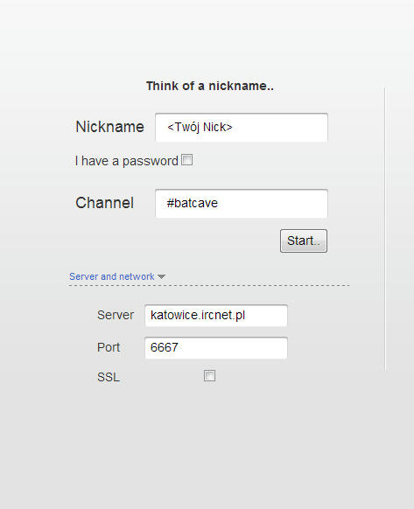Click the Start.. button
414x509 pixels.
(x=304, y=241)
